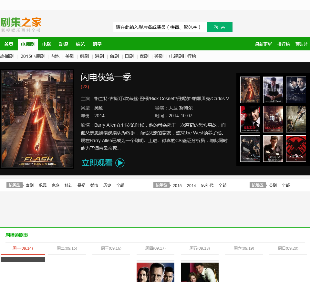Select the 周四(09.17) schedule tab
This screenshot has height=282, width=310.
coord(155,248)
